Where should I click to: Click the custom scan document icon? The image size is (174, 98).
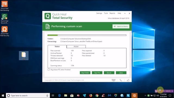[48, 26]
